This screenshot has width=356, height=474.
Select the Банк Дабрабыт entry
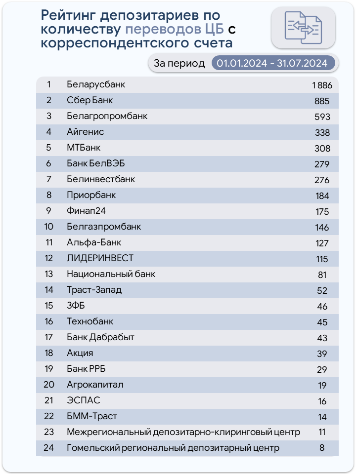tap(100, 337)
